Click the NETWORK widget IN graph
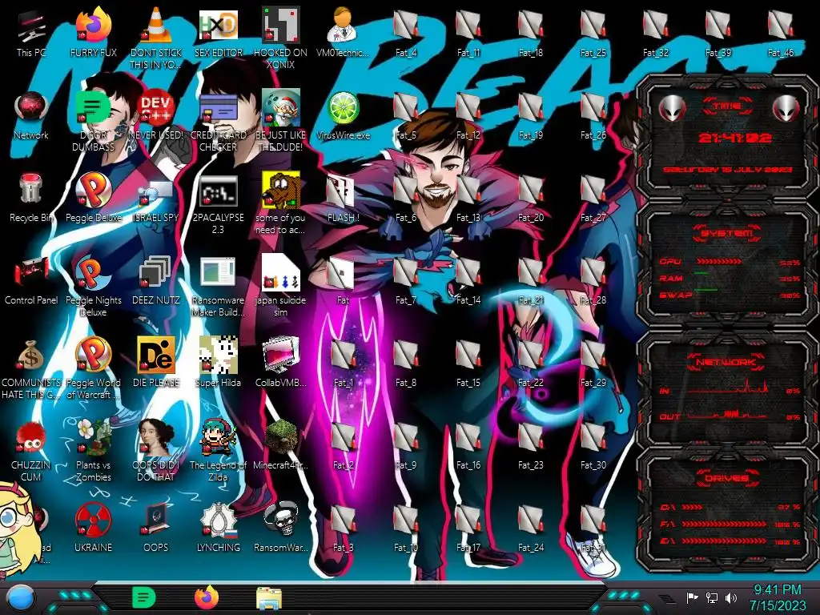Image resolution: width=820 pixels, height=615 pixels. pyautogui.click(x=728, y=387)
